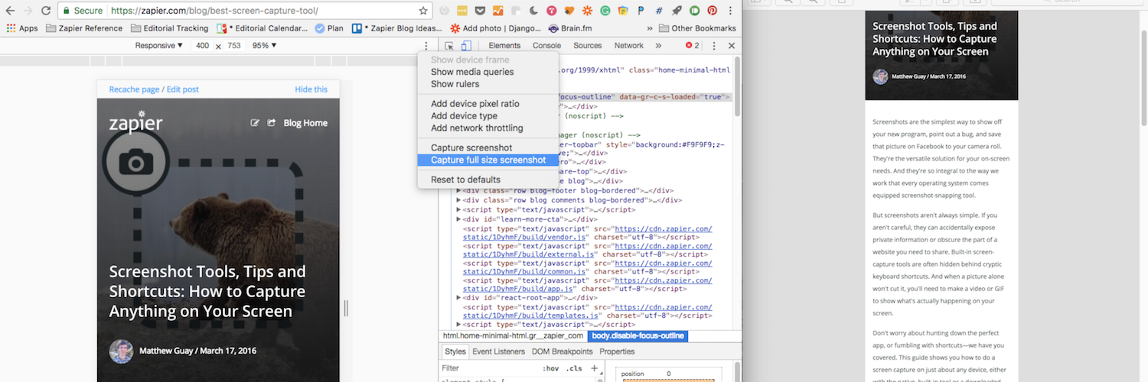The image size is (1148, 382).
Task: Open the Elements tab
Action: coord(504,46)
